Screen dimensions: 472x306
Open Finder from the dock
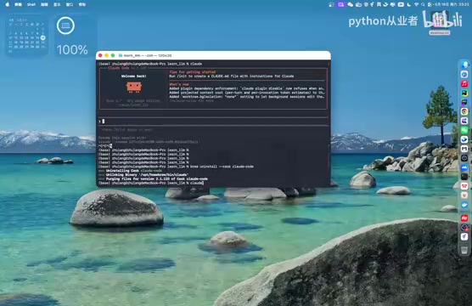464,65
